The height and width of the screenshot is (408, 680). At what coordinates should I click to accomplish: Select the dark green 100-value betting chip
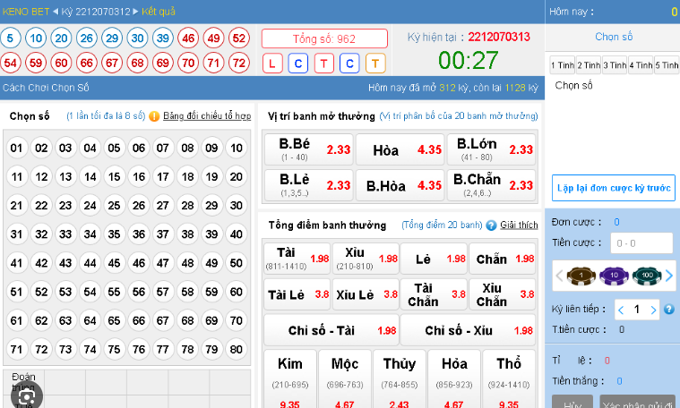(646, 276)
